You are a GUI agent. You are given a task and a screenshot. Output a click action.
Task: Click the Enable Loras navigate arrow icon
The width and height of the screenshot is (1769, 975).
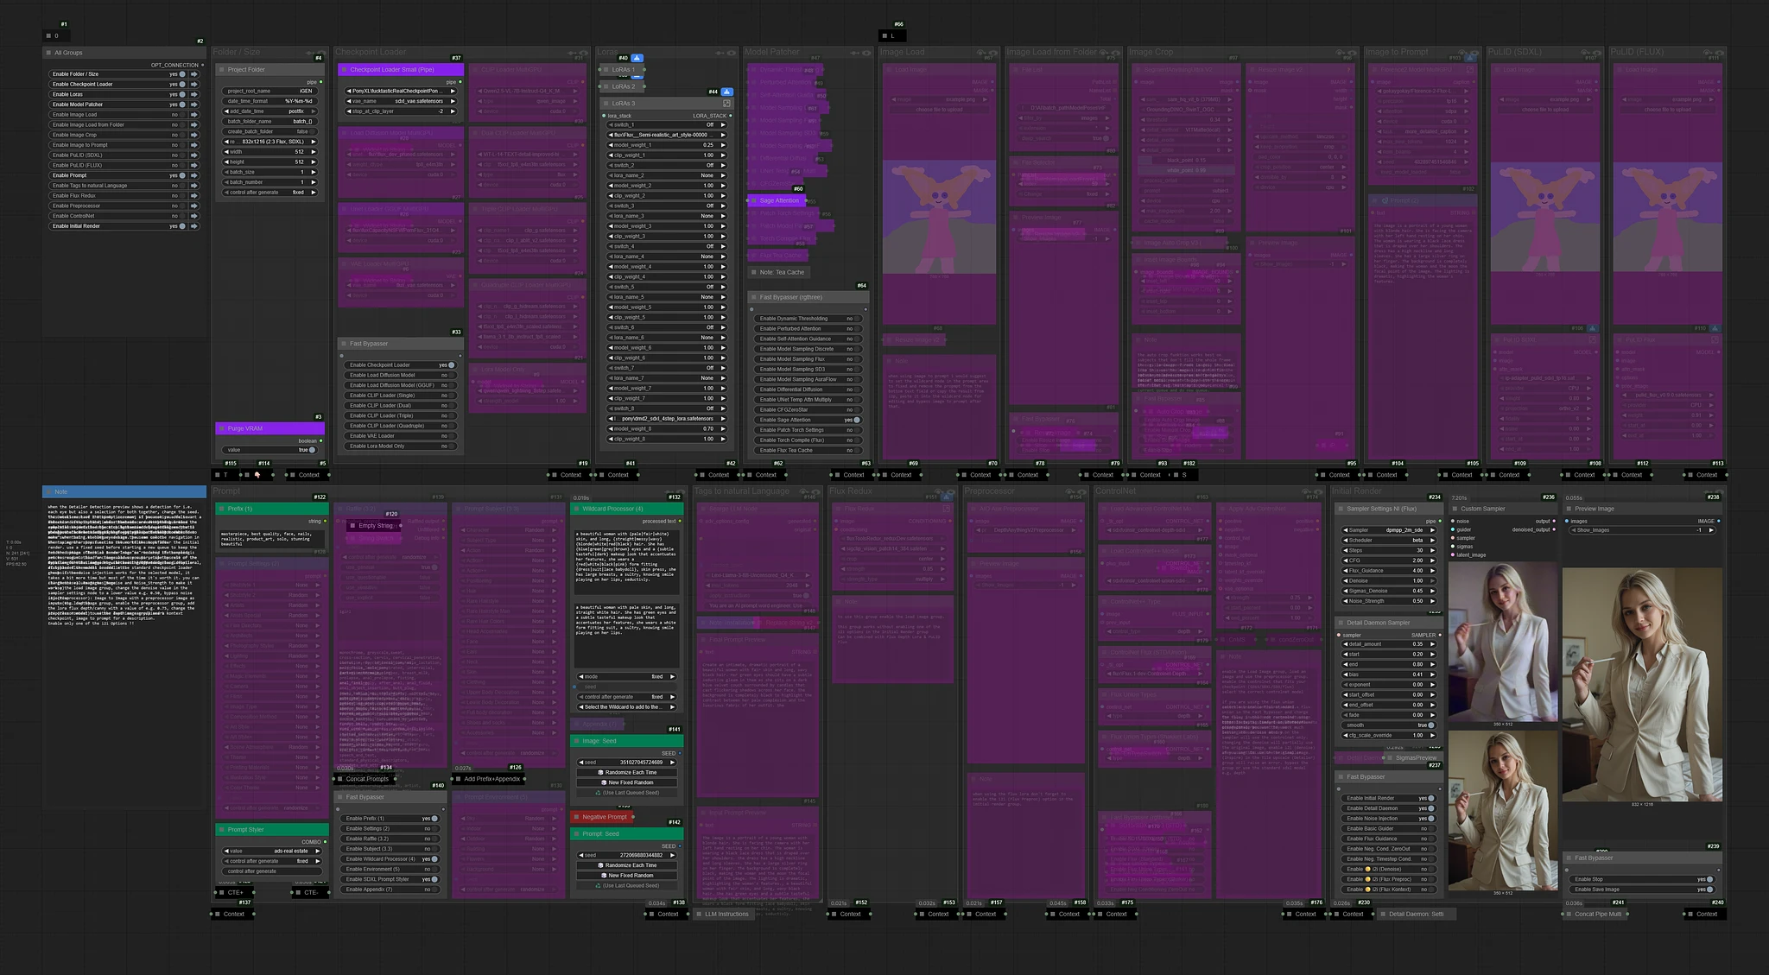click(194, 94)
